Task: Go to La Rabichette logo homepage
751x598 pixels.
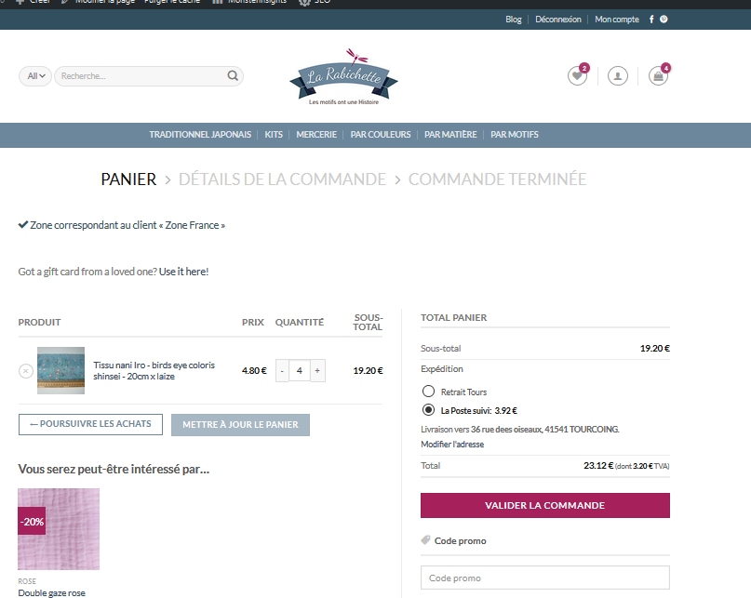Action: 344,76
